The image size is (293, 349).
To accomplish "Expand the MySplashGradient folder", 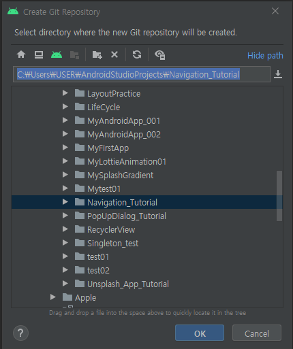I will (65, 175).
